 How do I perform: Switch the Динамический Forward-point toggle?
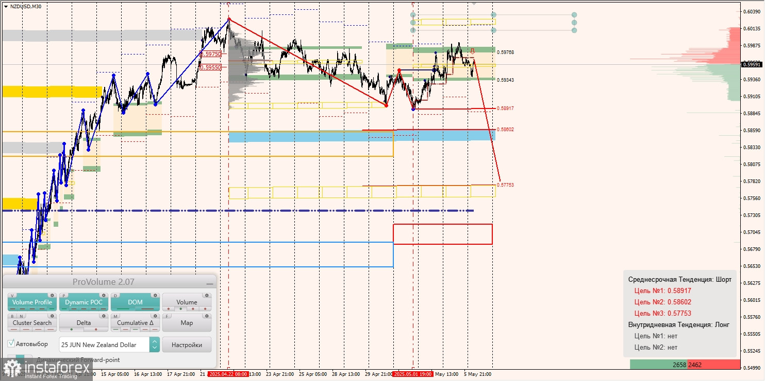point(20,359)
